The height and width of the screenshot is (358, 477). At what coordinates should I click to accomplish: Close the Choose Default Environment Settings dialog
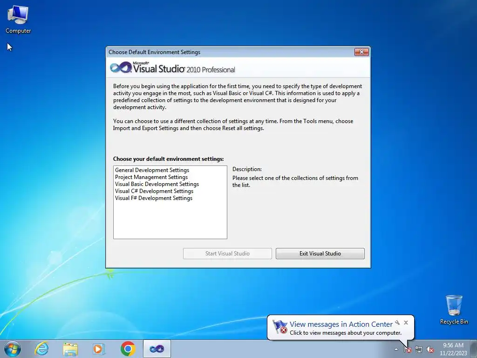click(x=361, y=52)
